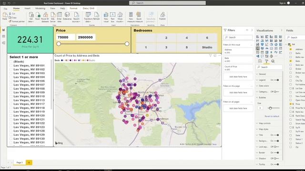Check the Broker field checkbox

[291, 69]
